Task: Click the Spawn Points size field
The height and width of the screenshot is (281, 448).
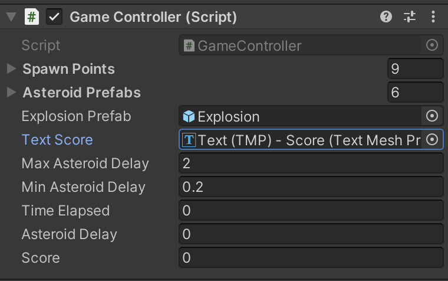Action: [415, 69]
